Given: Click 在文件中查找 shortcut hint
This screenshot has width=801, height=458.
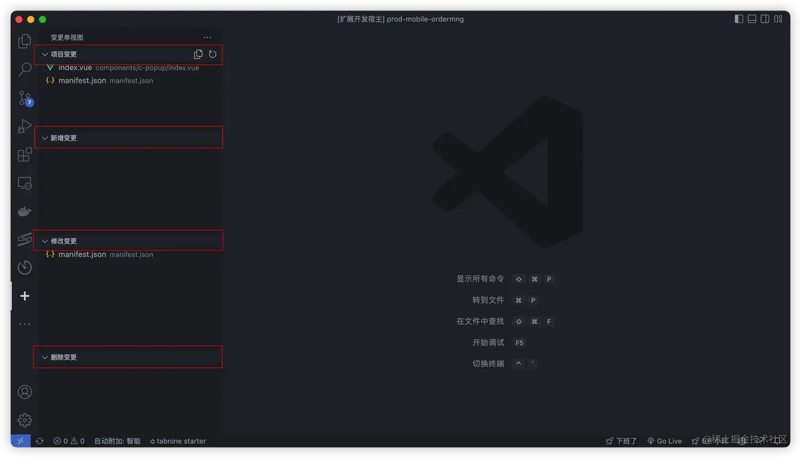Looking at the screenshot, I should [480, 321].
